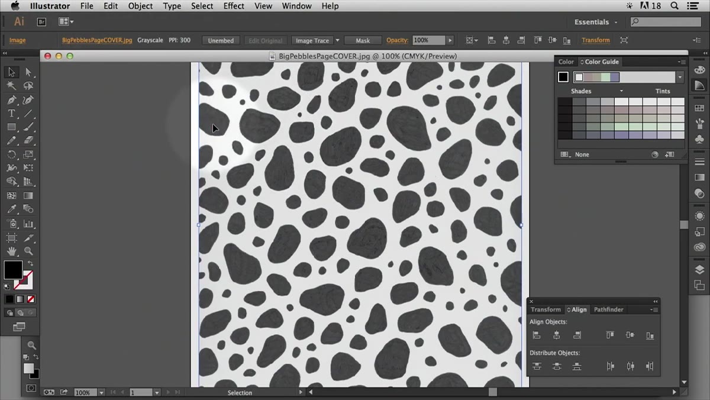The height and width of the screenshot is (400, 710).
Task: Select the Rotate tool
Action: click(11, 154)
